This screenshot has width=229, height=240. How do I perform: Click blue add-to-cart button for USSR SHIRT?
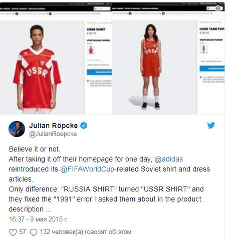pos(99,72)
